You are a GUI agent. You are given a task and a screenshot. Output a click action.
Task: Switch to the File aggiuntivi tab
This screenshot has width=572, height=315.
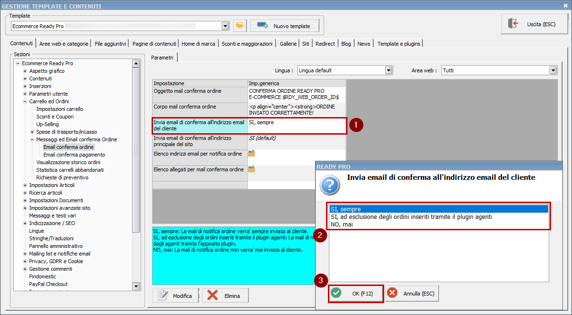tap(111, 43)
